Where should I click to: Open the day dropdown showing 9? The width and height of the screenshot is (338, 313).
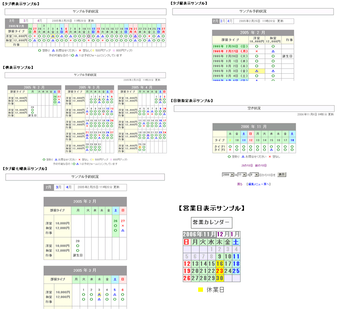pyautogui.click(x=254, y=175)
